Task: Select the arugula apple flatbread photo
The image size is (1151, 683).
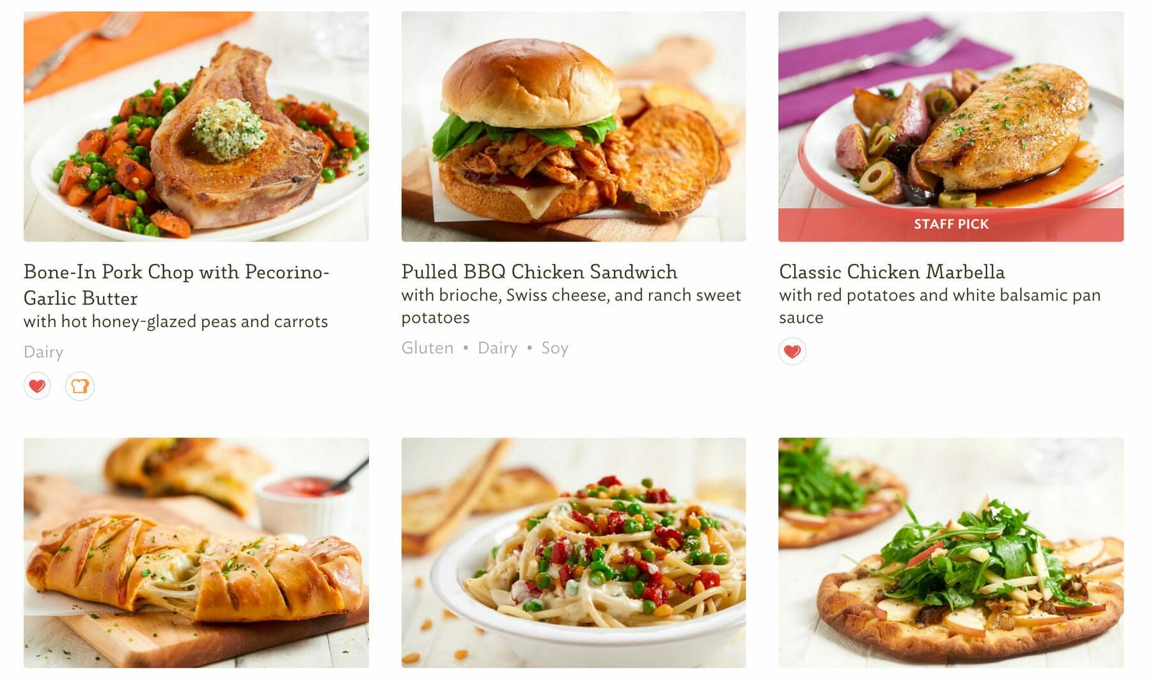Action: pyautogui.click(x=951, y=553)
